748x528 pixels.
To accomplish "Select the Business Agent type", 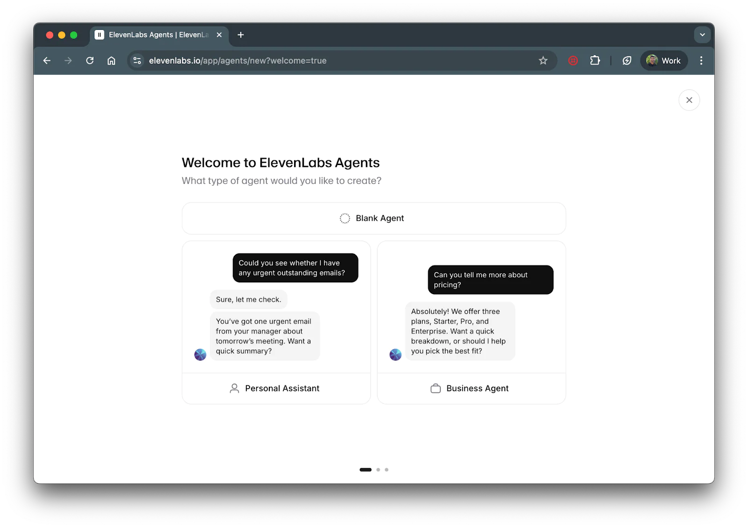I will point(471,388).
